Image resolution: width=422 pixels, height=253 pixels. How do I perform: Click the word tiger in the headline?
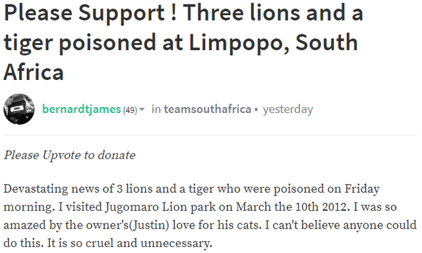pos(28,43)
